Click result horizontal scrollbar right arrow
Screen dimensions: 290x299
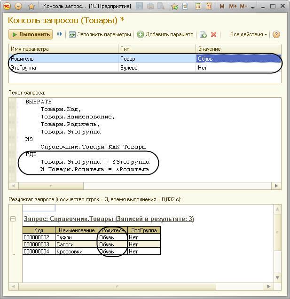pyautogui.click(x=269, y=286)
